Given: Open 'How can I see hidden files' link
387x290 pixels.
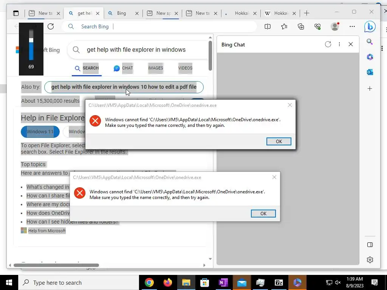Looking at the screenshot, I should (x=72, y=222).
